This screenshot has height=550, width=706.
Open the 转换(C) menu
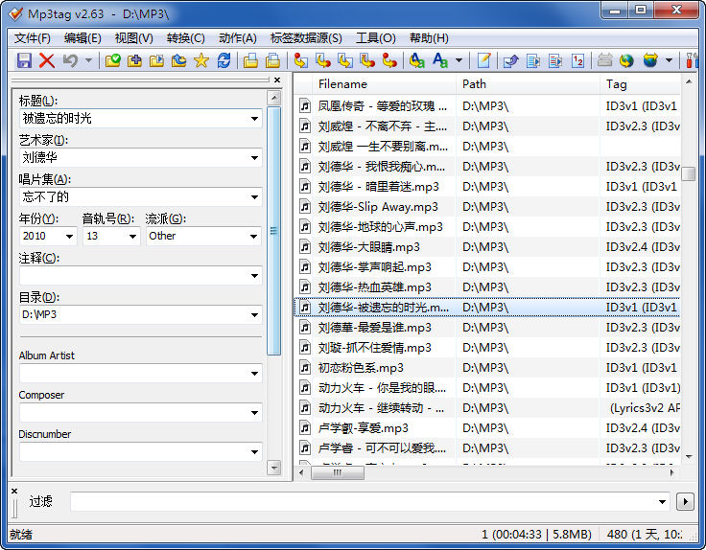[x=185, y=38]
